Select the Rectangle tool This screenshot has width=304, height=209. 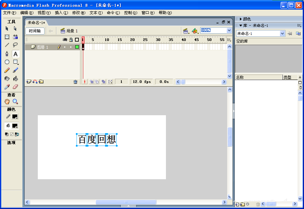coord(15,62)
